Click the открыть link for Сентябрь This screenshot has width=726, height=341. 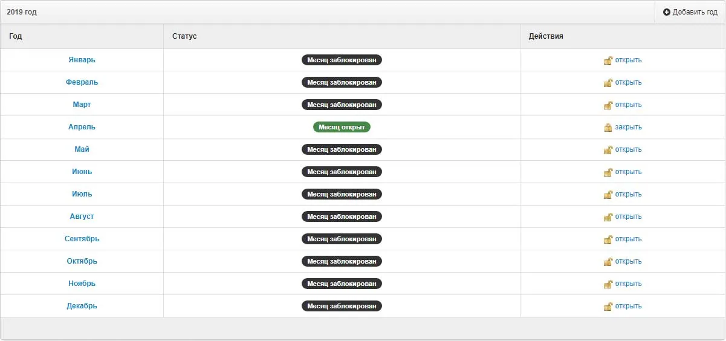coord(628,239)
